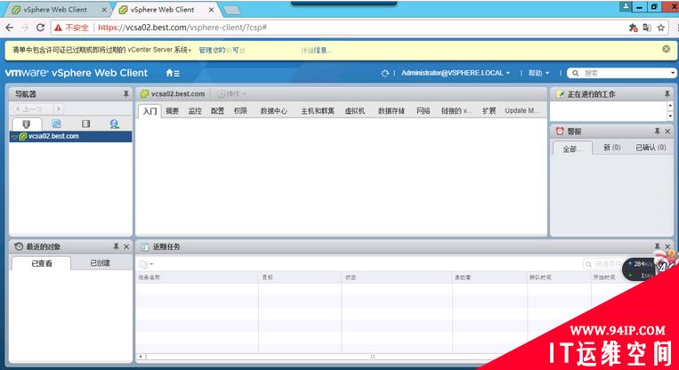Select the 新 (0) alarms tab

tap(612, 148)
